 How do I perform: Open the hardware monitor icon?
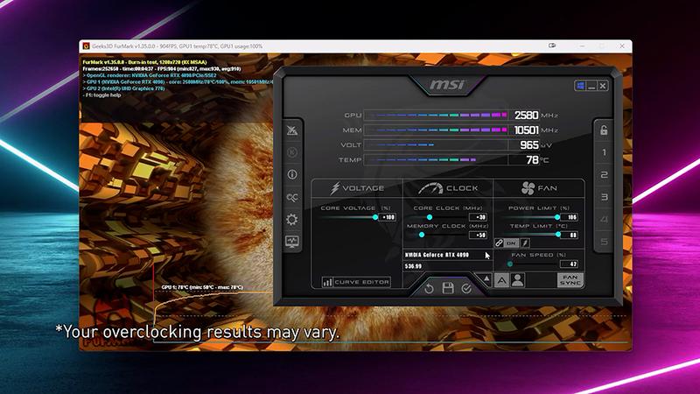click(x=291, y=242)
